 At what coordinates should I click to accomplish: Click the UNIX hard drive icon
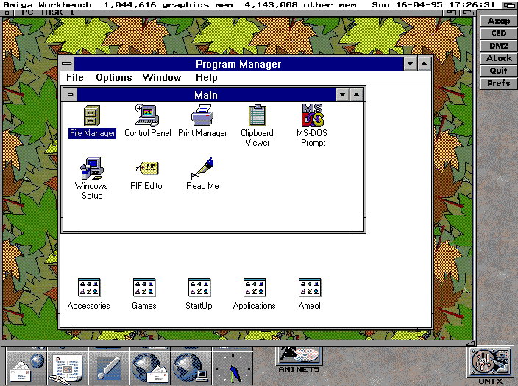pos(490,363)
